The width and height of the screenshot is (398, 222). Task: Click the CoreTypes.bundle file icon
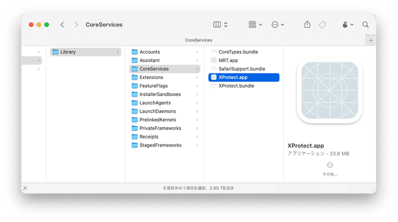pos(214,52)
